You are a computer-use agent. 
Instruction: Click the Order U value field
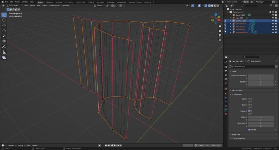(261, 117)
